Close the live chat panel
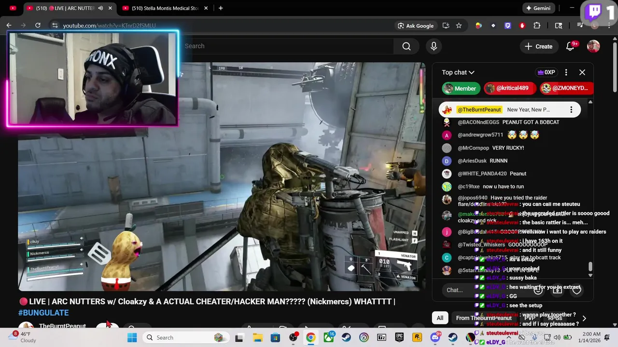The height and width of the screenshot is (347, 618). coord(582,72)
